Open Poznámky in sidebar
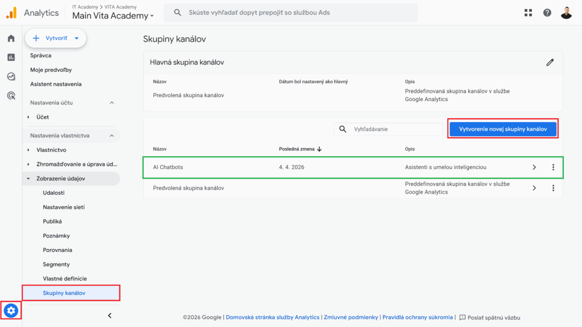The width and height of the screenshot is (582, 327). point(56,236)
